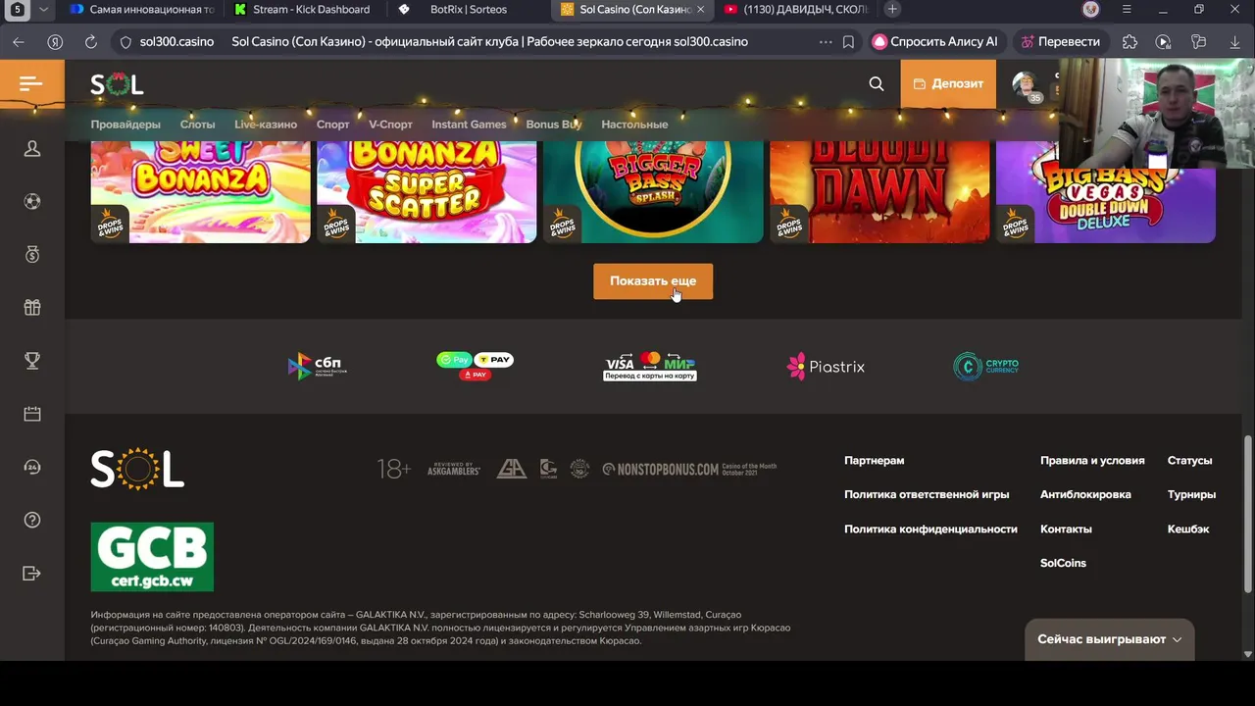Screen dimensions: 1255x706
Task: Open the question mark help icon
Action: (32, 520)
